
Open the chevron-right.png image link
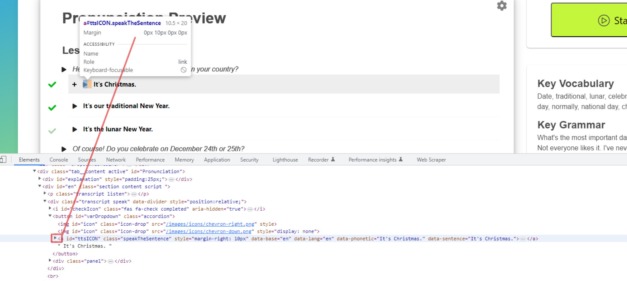tap(210, 224)
